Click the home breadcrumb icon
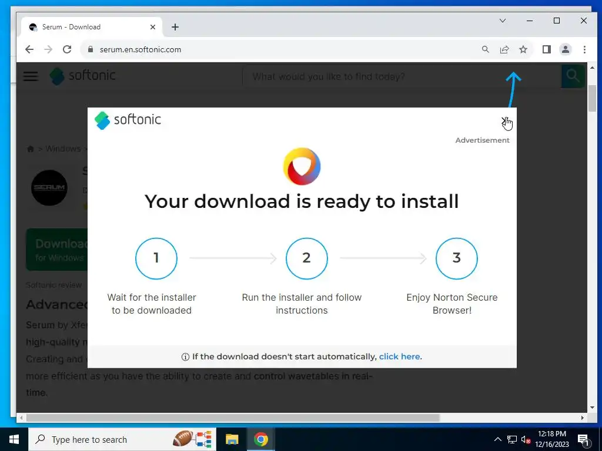The height and width of the screenshot is (451, 602). tap(31, 149)
